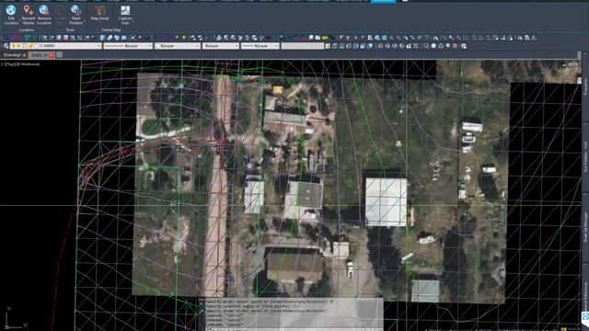Open the C-ANNO layer dropdown list
The width and height of the screenshot is (589, 331).
(98, 46)
